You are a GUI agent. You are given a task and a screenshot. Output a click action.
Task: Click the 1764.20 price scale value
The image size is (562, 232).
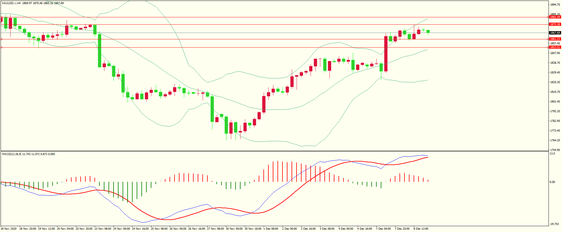click(555, 140)
